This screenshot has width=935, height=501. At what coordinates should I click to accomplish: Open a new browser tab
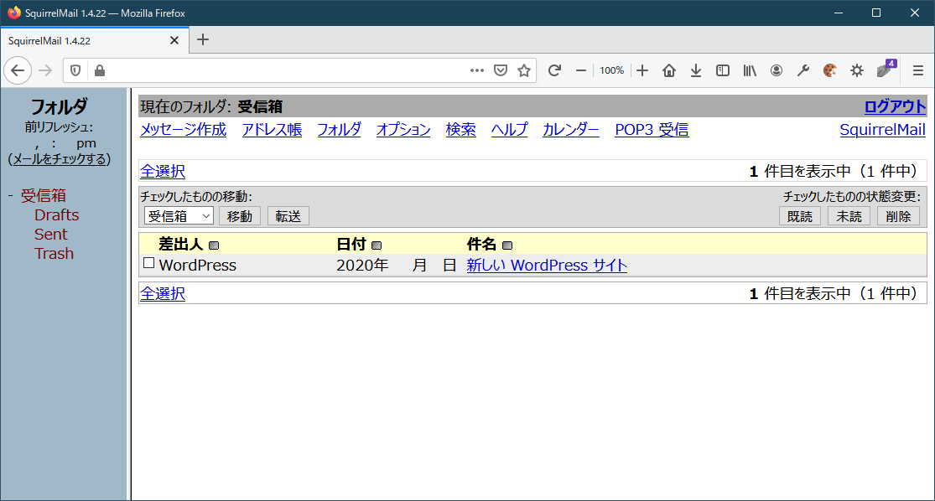click(x=203, y=40)
